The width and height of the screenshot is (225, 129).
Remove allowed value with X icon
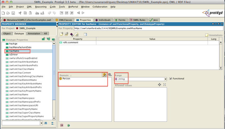click(x=165, y=84)
